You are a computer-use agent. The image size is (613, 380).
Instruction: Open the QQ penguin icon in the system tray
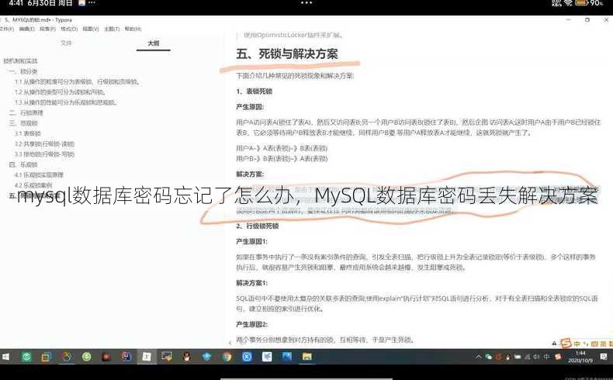(507, 357)
